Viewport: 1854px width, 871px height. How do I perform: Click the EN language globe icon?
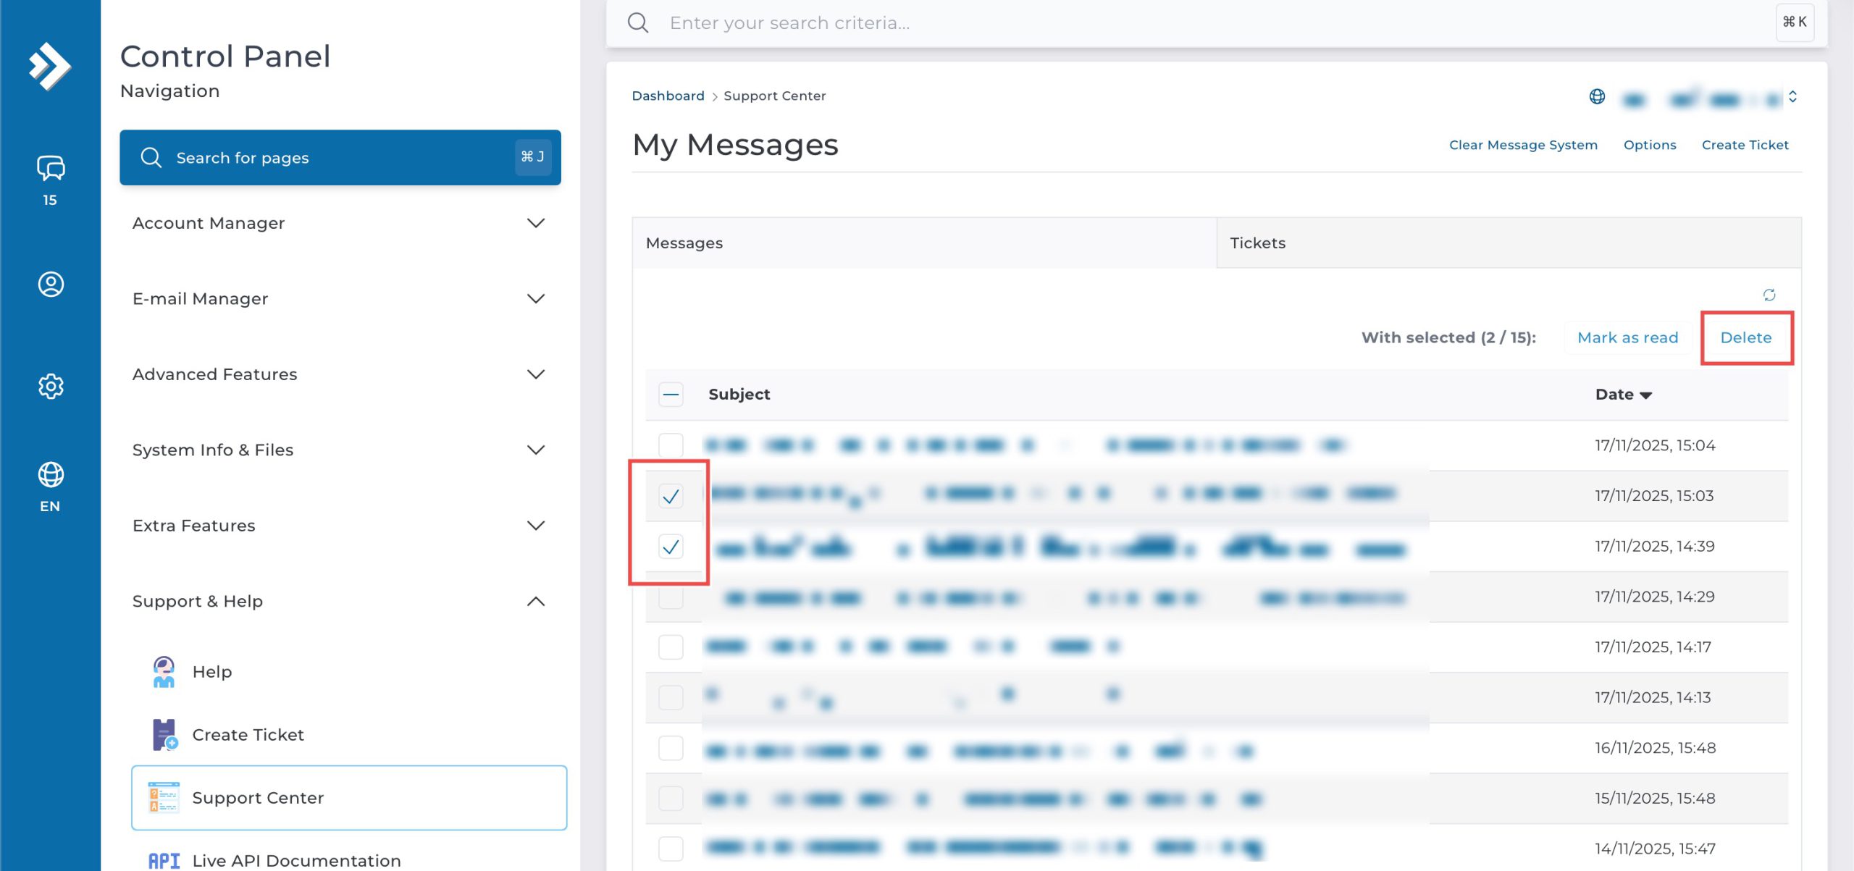(x=51, y=476)
